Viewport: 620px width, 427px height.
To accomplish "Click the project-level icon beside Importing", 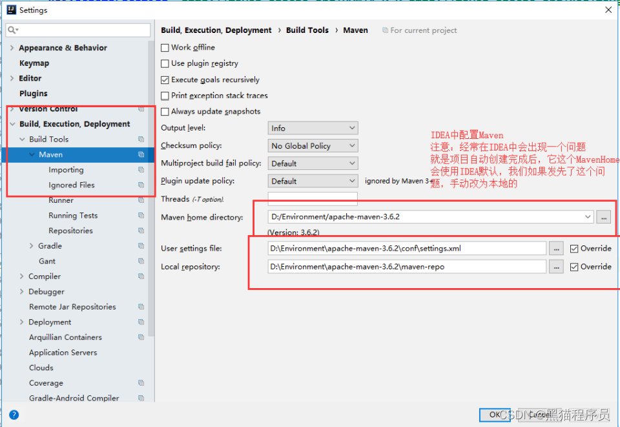I will click(x=141, y=170).
